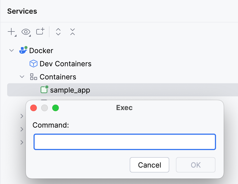The width and height of the screenshot is (238, 184).
Task: Click the Docker service icon
Action: [x=23, y=50]
